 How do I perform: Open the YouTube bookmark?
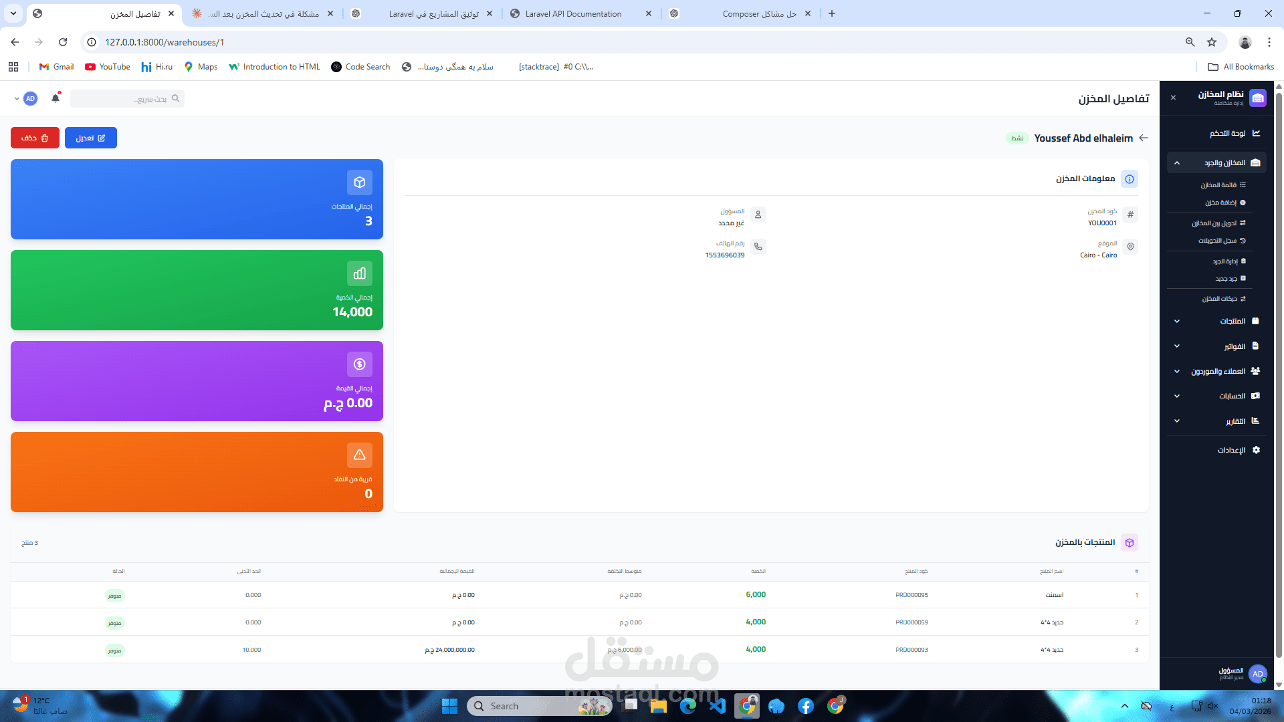[108, 67]
